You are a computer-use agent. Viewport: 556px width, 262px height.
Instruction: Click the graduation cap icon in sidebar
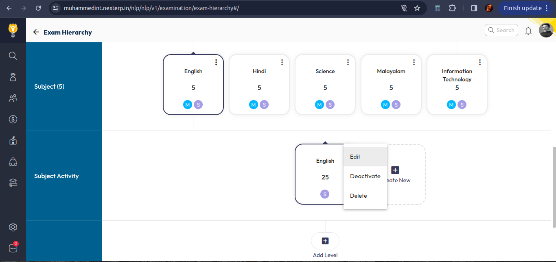click(13, 183)
